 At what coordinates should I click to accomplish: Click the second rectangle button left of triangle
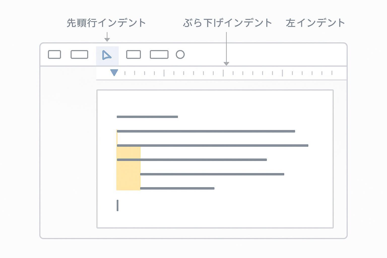pyautogui.click(x=79, y=54)
